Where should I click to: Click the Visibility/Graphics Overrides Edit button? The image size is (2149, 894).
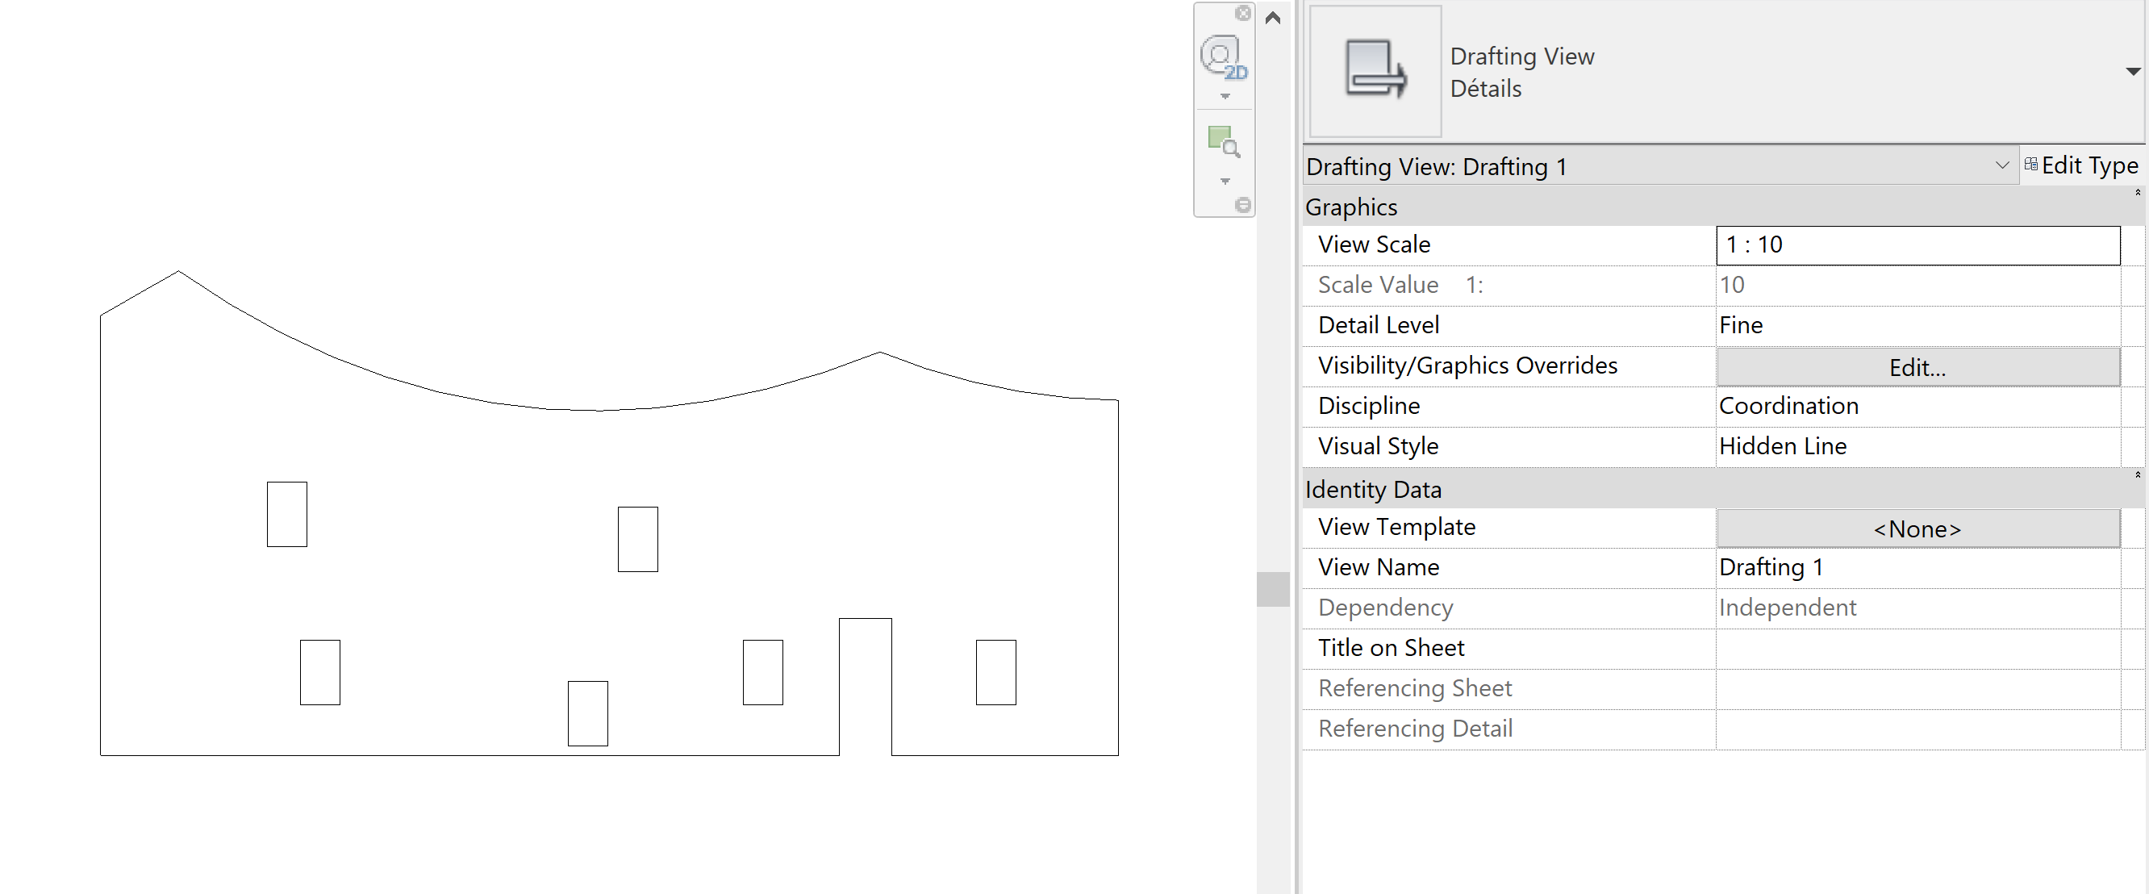coord(1917,367)
